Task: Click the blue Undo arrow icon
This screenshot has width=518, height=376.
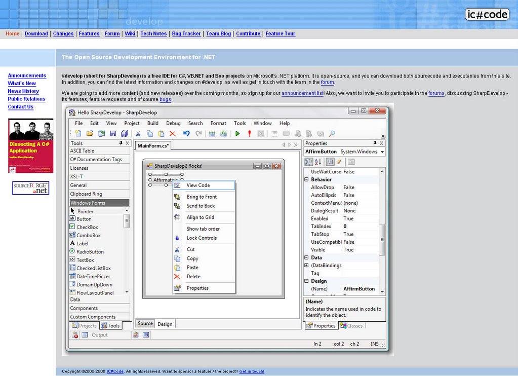Action: [x=187, y=134]
